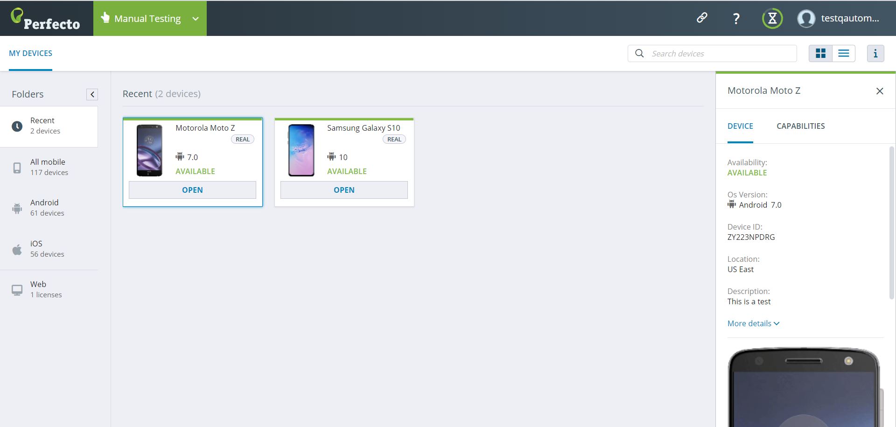The width and height of the screenshot is (896, 427).
Task: Toggle the device info panel button
Action: (x=875, y=54)
